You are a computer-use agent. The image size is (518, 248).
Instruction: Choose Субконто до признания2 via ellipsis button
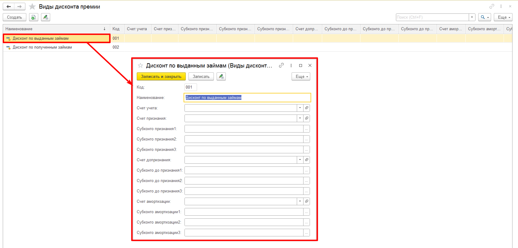coord(307,181)
